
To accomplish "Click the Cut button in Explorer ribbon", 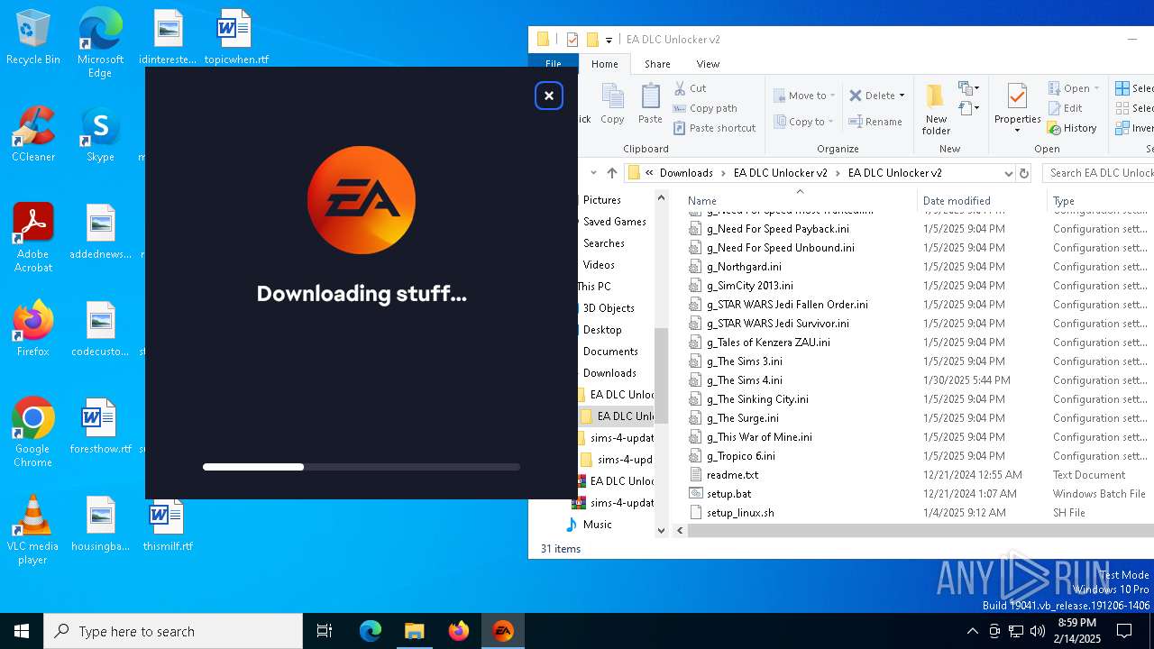I will click(x=690, y=88).
